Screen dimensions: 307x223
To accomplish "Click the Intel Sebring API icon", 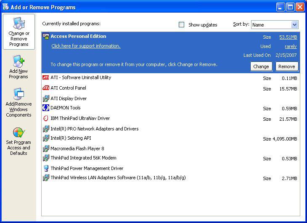I will 46,138.
